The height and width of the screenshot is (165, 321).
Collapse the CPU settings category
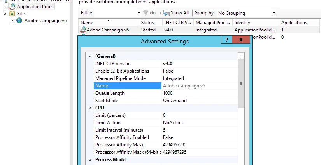[90, 108]
